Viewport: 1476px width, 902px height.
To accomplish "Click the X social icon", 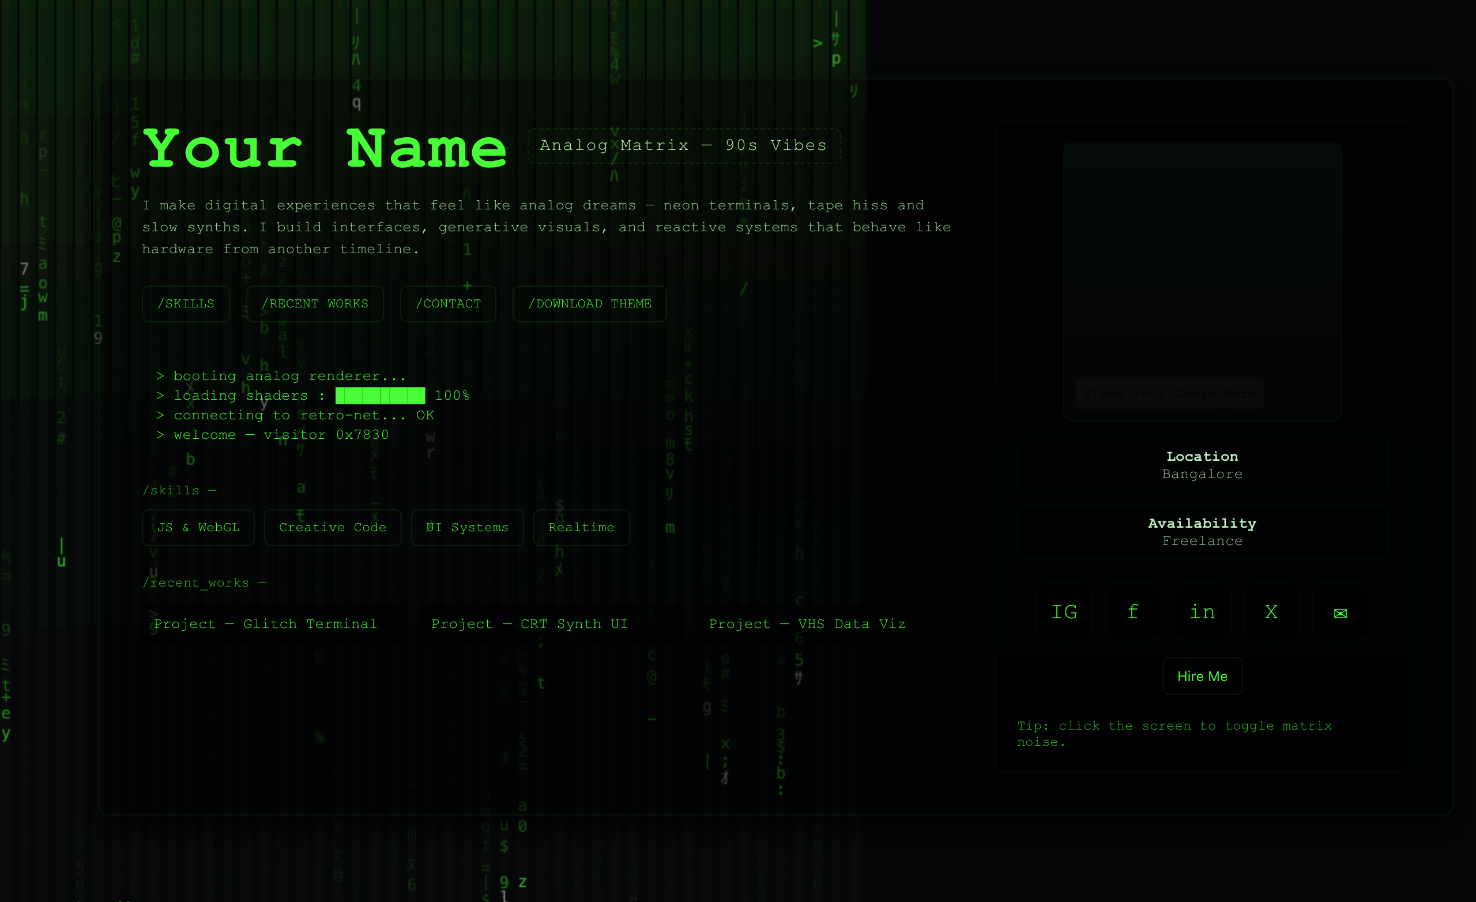I will [1271, 612].
